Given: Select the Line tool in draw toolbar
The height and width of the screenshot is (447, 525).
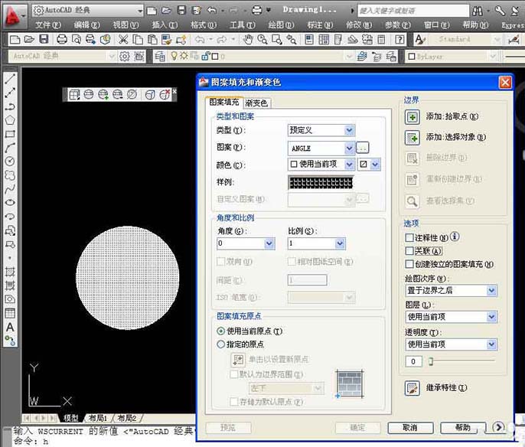Looking at the screenshot, I should [10, 79].
